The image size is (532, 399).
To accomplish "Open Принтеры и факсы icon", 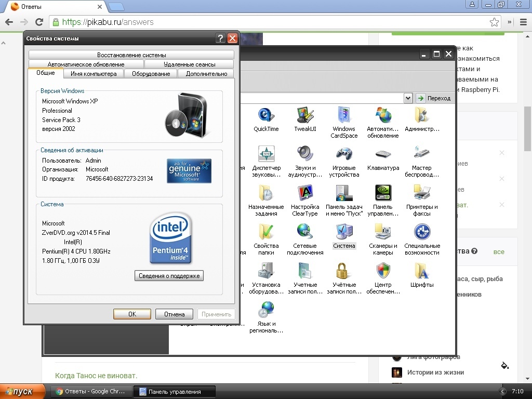I will coord(422,194).
